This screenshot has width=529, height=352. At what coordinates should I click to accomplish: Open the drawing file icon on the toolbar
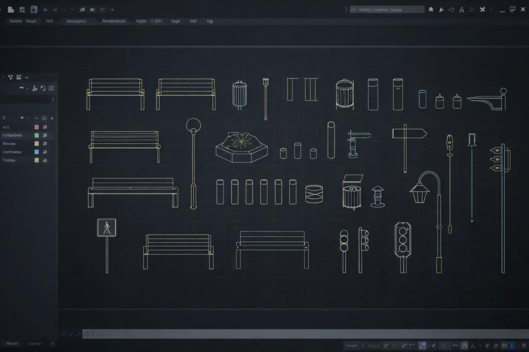coord(21,9)
